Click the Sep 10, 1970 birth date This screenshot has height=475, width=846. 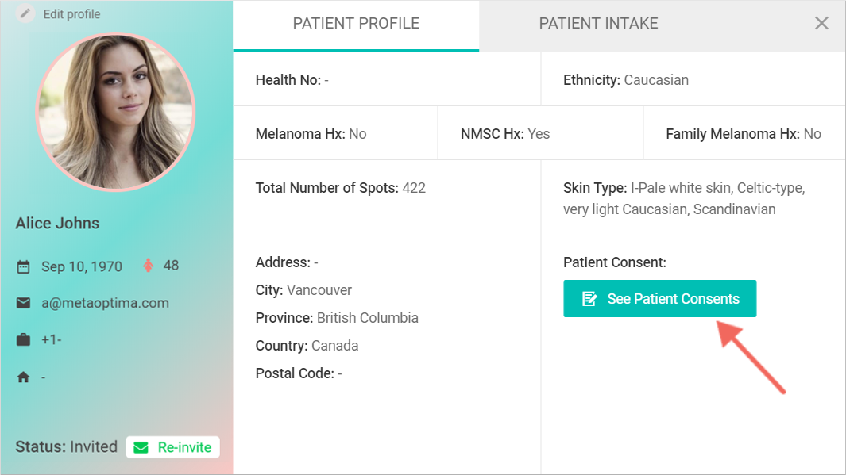82,266
